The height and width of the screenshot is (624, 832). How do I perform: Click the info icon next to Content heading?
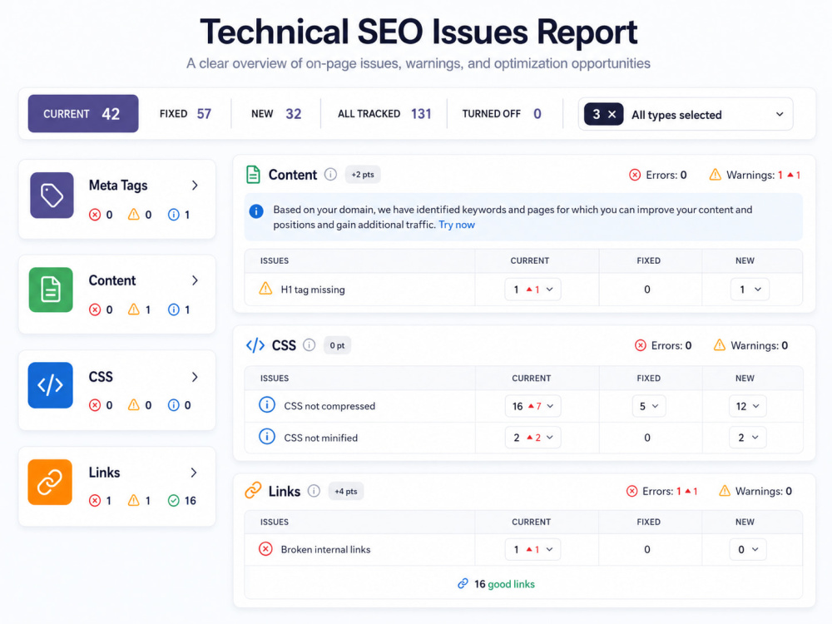(x=330, y=175)
